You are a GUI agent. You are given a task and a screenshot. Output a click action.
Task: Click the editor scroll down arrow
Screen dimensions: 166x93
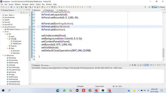pos(163,60)
